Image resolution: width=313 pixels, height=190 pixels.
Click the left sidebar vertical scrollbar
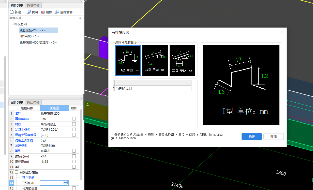[5, 105]
